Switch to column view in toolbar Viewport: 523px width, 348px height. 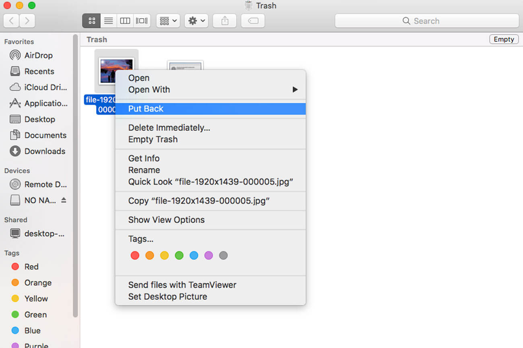pyautogui.click(x=125, y=21)
